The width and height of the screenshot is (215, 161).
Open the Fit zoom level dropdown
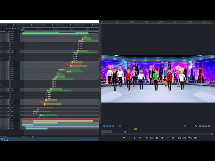(123, 126)
